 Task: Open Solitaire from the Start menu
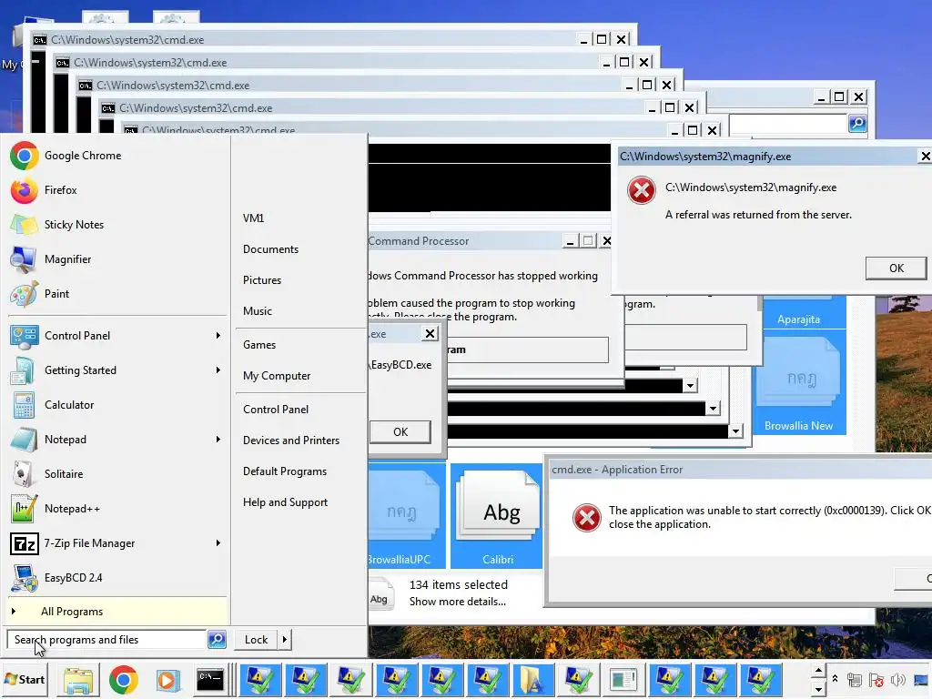(117, 474)
